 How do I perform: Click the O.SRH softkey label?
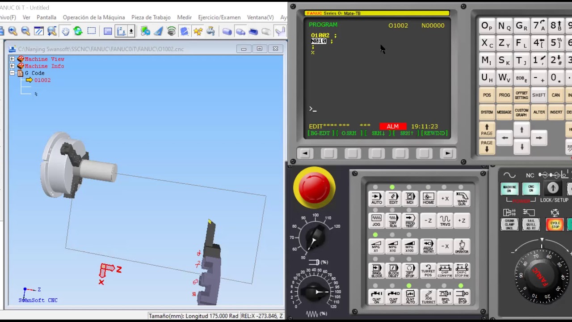(349, 133)
